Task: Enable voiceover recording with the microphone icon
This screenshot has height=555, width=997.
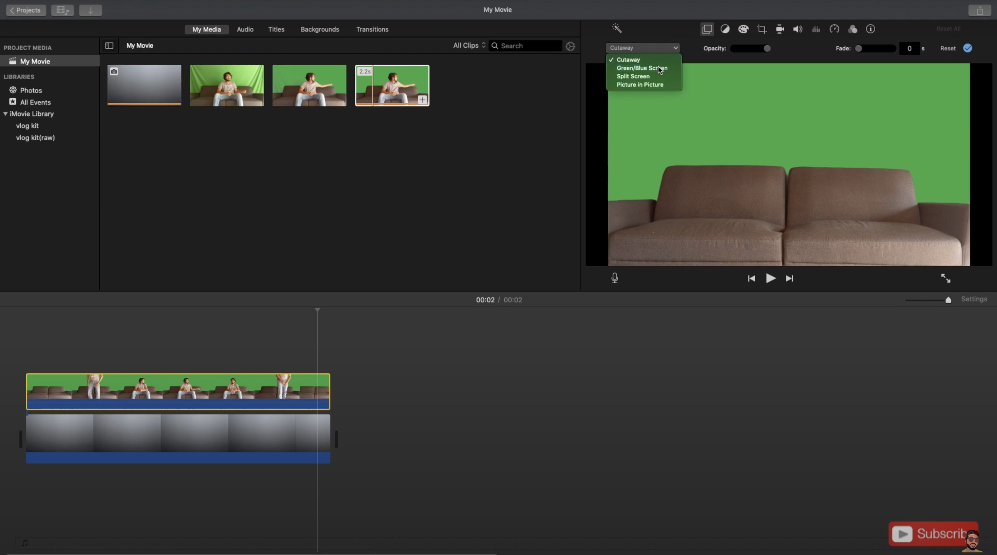Action: tap(614, 278)
